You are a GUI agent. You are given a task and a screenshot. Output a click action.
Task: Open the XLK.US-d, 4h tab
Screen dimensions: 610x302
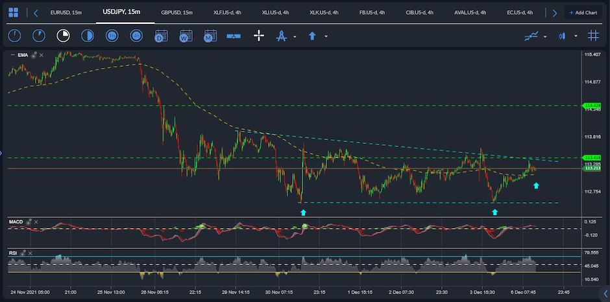tap(324, 13)
